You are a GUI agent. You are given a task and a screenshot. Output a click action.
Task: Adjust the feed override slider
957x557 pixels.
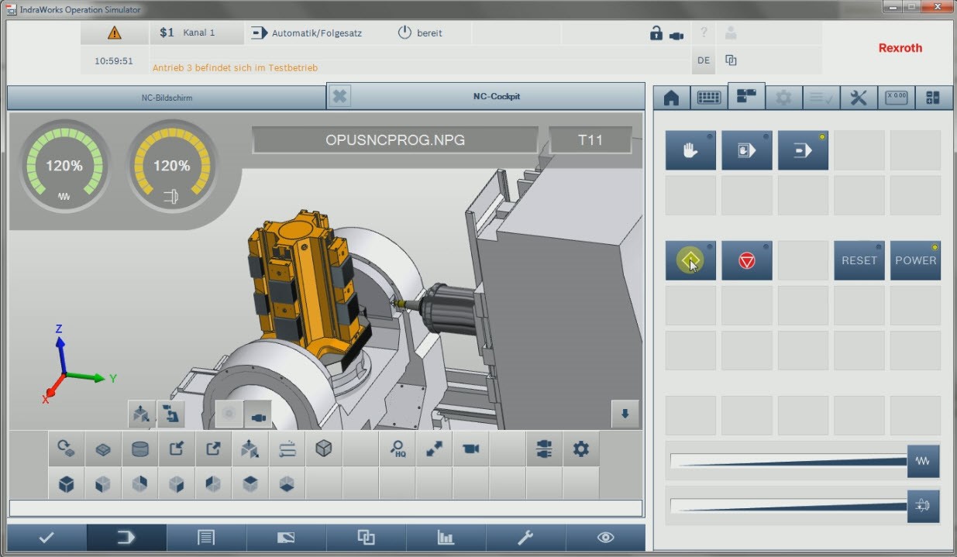coord(788,462)
